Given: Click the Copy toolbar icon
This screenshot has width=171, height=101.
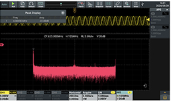Looking at the screenshot, I should (x=22, y=4).
